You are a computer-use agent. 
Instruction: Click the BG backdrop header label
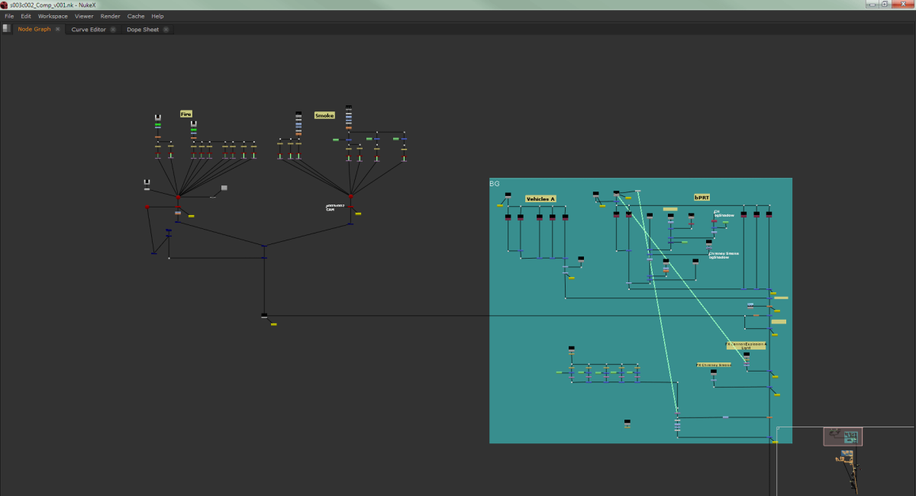495,183
